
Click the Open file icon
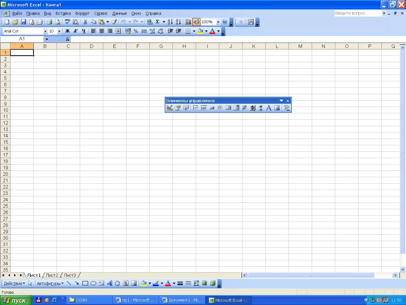[x=15, y=22]
